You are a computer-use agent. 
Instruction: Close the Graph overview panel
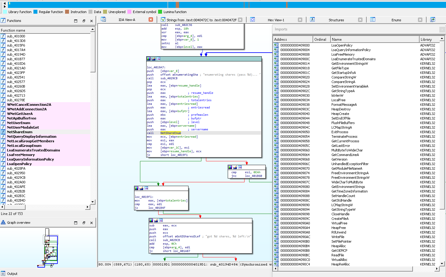[x=92, y=223]
